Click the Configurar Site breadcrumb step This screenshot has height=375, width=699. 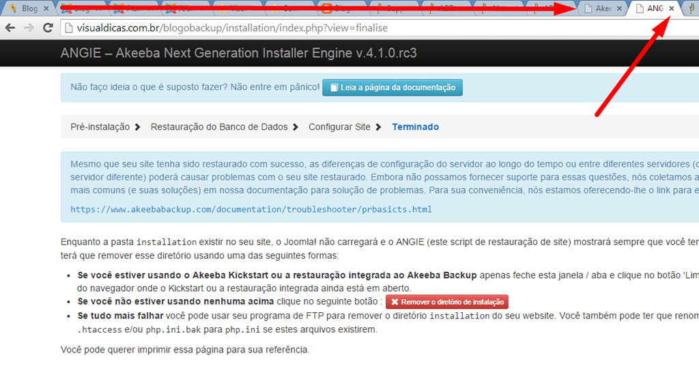click(x=339, y=127)
